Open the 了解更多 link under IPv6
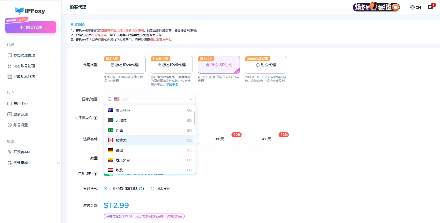 172,85
